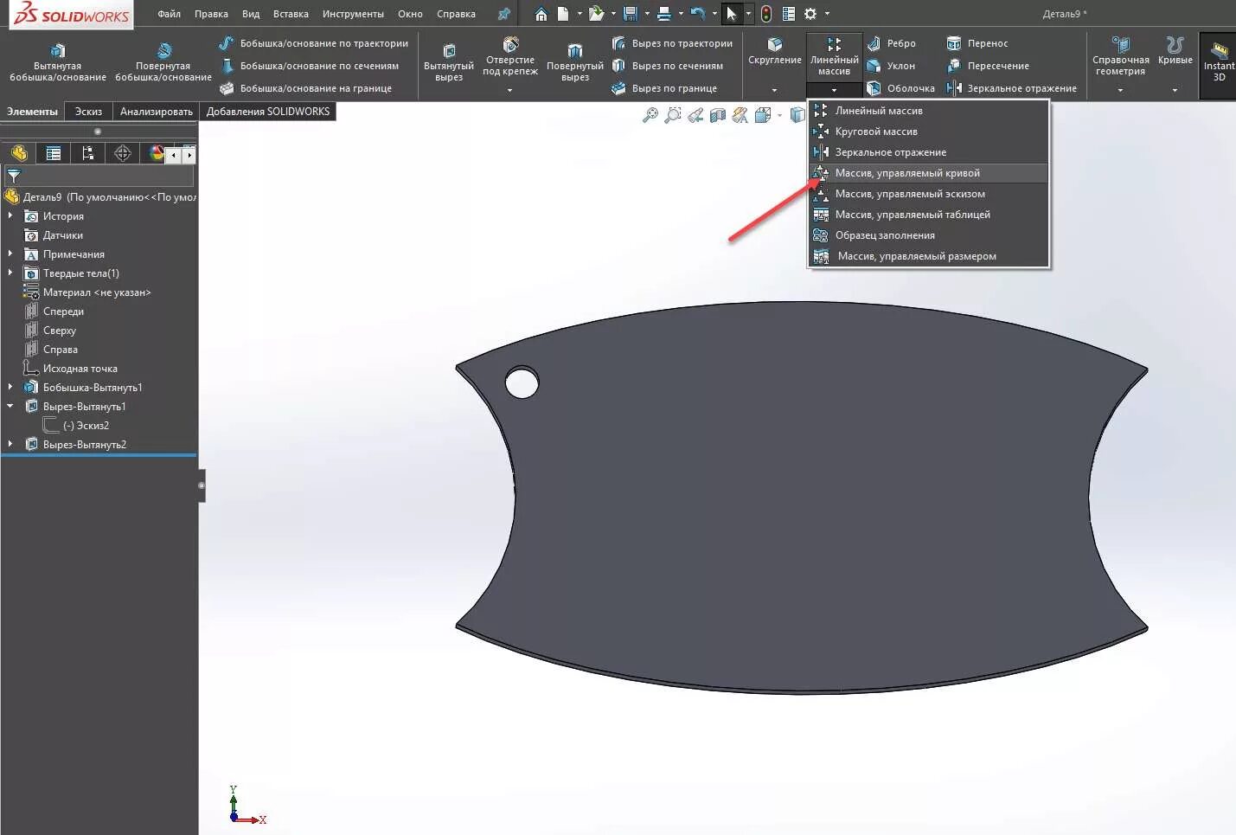Click the Previous View icon

(x=695, y=115)
